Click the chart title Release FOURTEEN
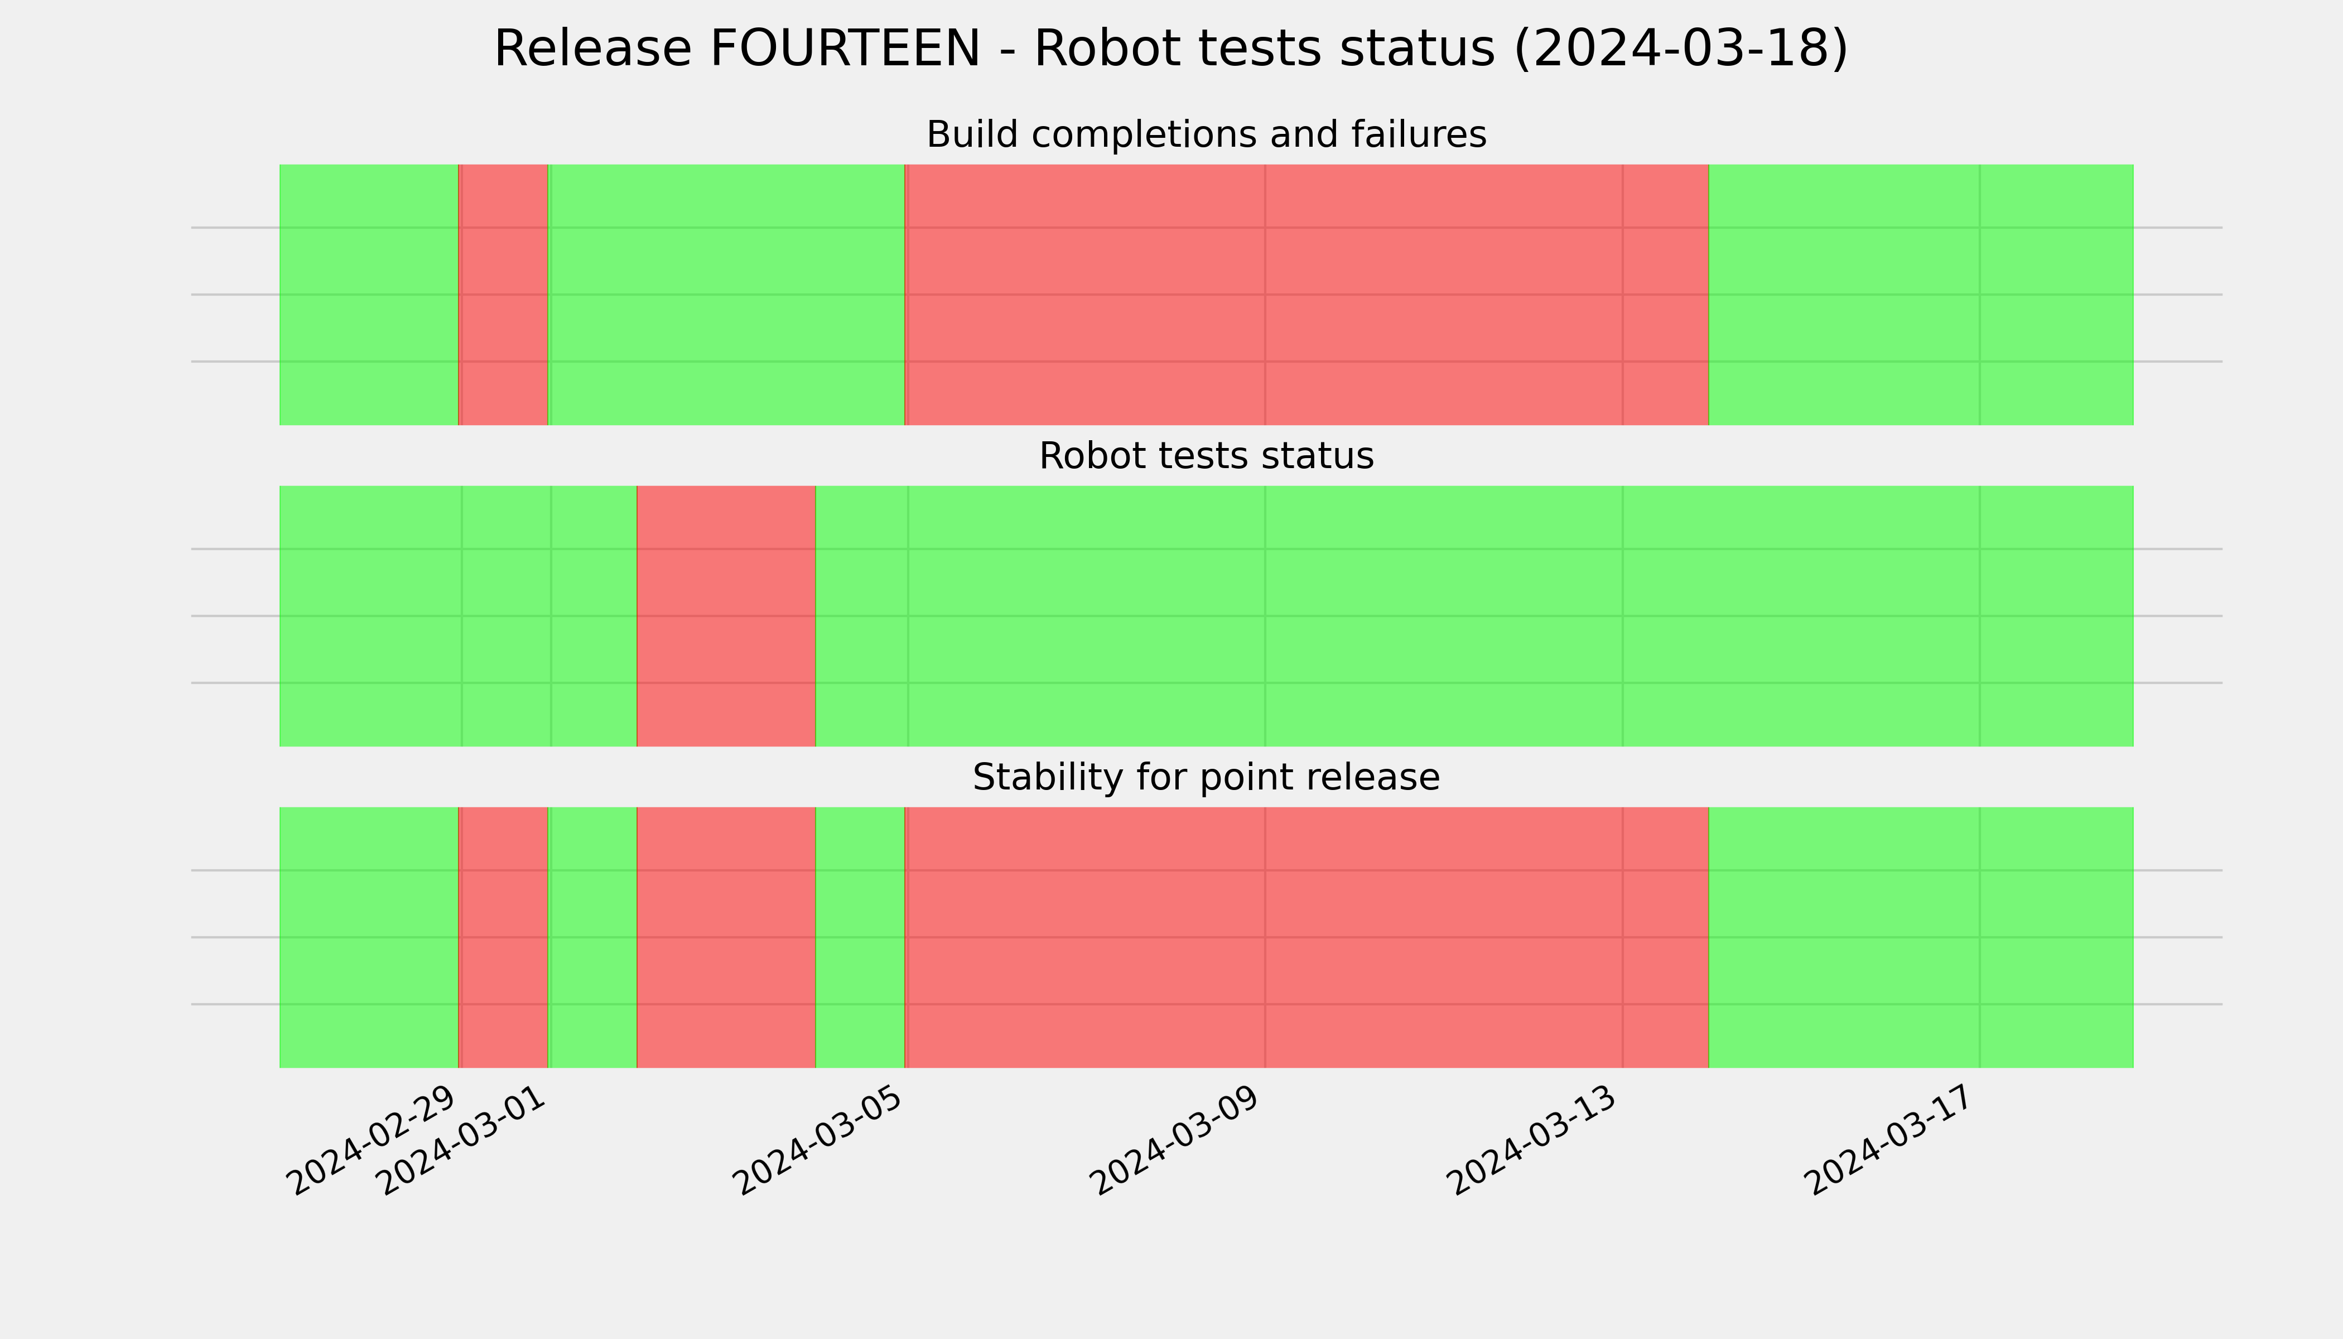Viewport: 2343px width, 1339px height. (x=1170, y=49)
